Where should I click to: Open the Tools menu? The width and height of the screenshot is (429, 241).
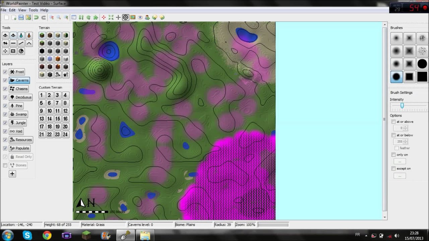(x=33, y=10)
